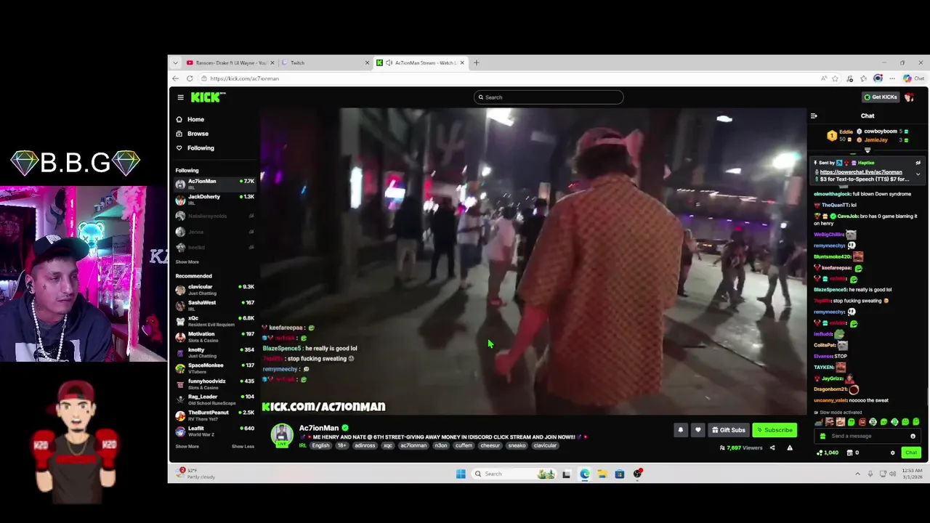The image size is (930, 523).
Task: Expand the gifter leaderboard arrow
Action: [x=867, y=150]
